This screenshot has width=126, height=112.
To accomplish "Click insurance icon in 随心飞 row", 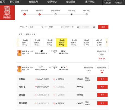I will tap(54, 87).
